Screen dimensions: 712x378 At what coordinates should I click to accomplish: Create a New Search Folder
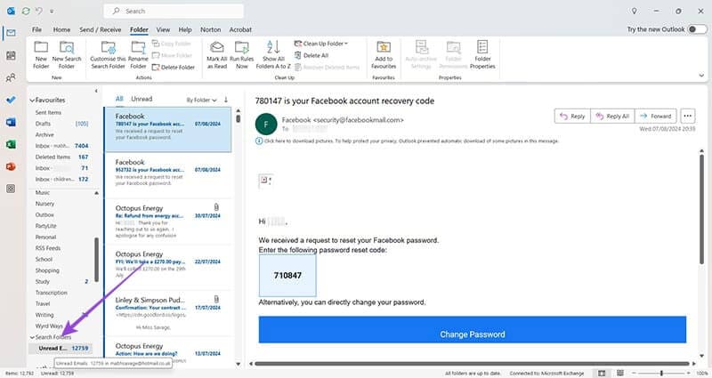pyautogui.click(x=65, y=52)
